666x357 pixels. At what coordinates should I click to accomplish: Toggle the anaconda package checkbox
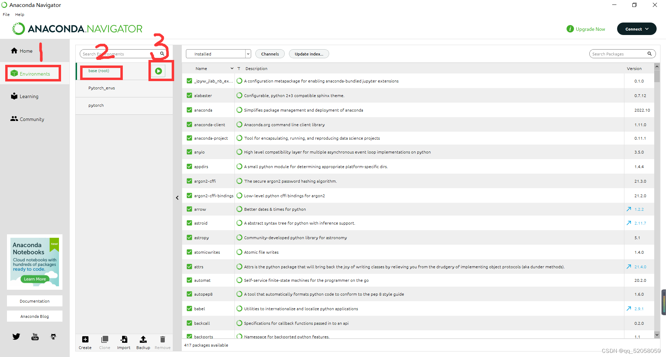click(x=189, y=110)
